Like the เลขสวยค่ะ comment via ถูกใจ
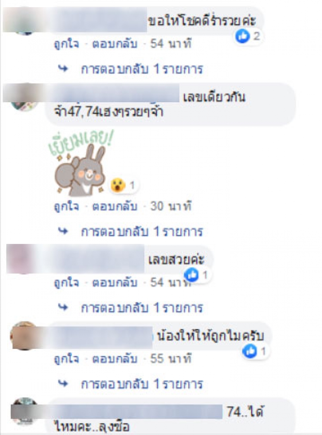This screenshot has height=435, width=322. [67, 283]
